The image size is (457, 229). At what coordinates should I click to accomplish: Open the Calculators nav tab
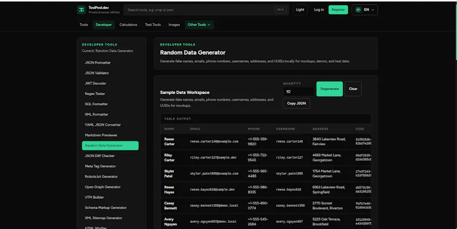coord(128,24)
